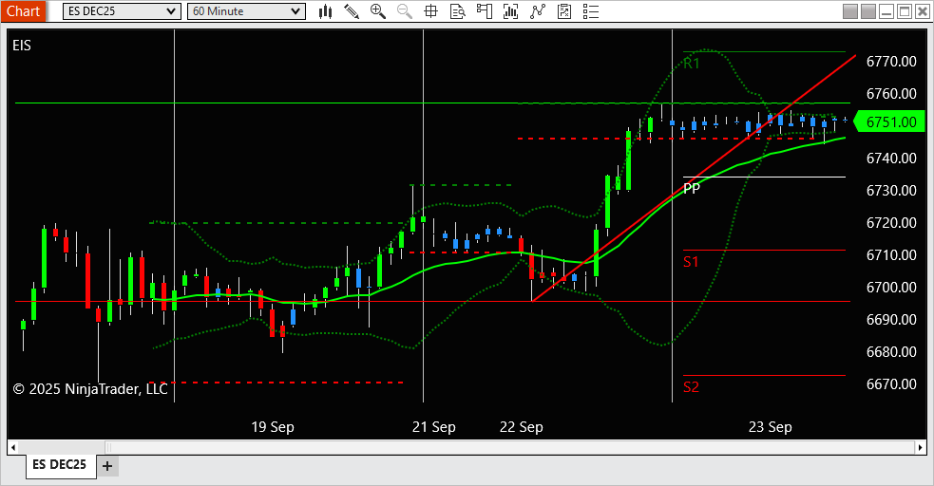Select the zoom in magnifier tool
The image size is (934, 486).
coord(377,11)
